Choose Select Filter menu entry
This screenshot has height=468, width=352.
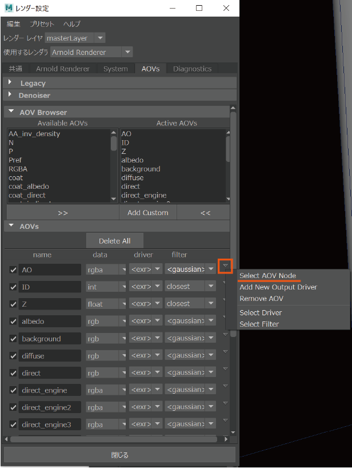(x=259, y=324)
